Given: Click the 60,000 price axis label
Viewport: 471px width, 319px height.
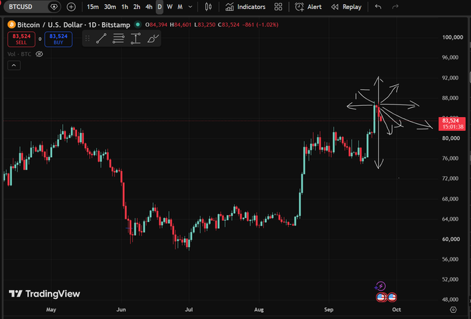Looking at the screenshot, I should point(451,239).
